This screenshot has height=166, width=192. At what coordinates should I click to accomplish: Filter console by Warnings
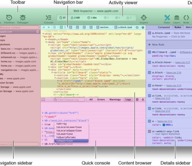(x=115, y=100)
